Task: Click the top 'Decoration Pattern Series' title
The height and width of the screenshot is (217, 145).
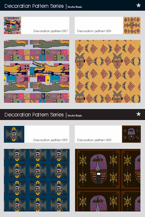Action: (x=34, y=6)
